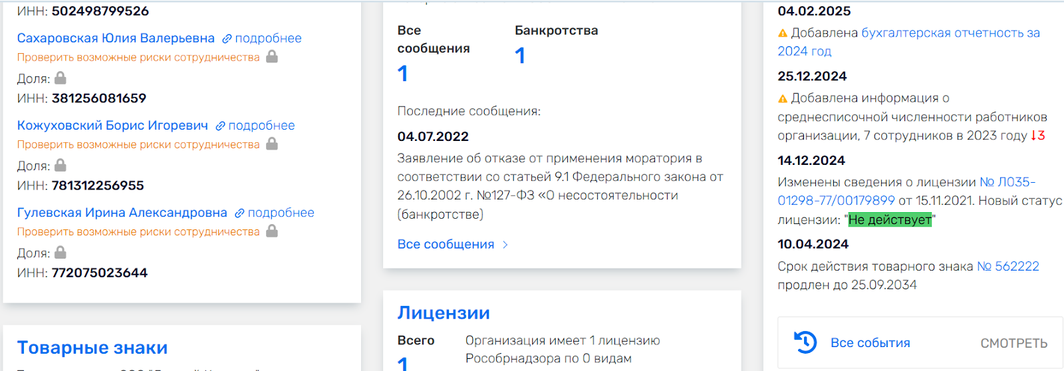Image resolution: width=1064 pixels, height=371 pixels.
Task: Select text Организация имеет 1 лицензию
Action: pyautogui.click(x=563, y=340)
